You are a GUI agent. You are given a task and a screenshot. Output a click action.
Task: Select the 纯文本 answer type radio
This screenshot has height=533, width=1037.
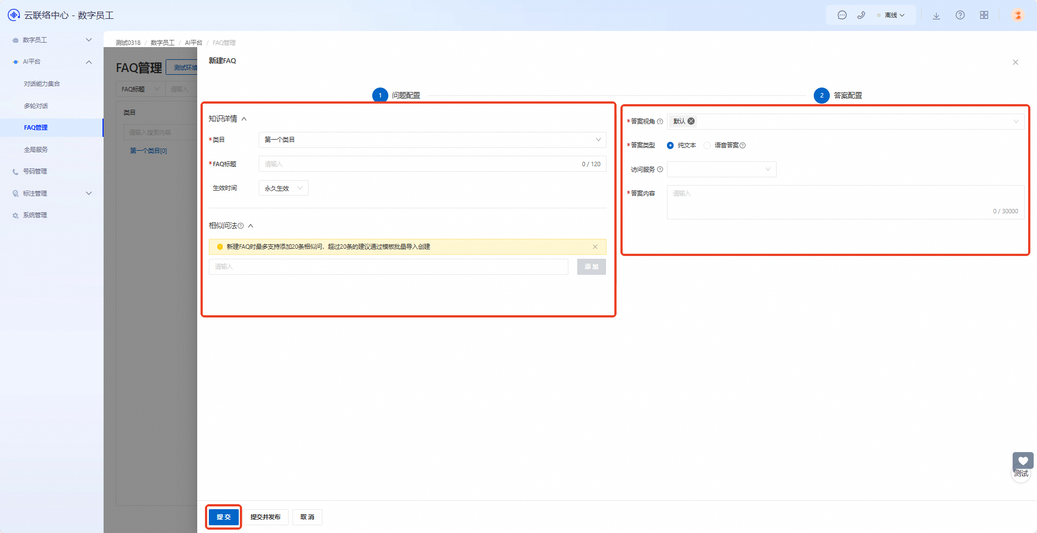point(670,145)
